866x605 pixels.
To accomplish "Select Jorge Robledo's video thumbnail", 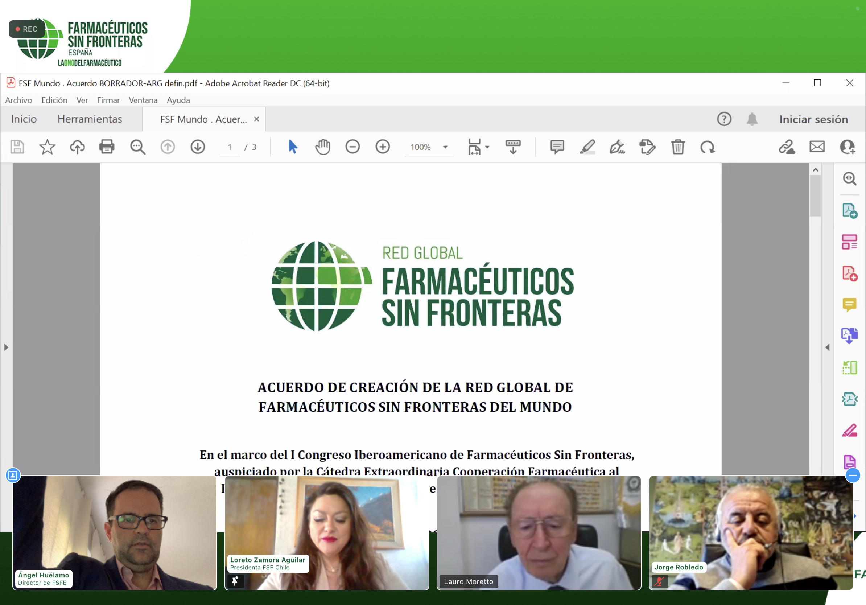I will click(x=751, y=532).
